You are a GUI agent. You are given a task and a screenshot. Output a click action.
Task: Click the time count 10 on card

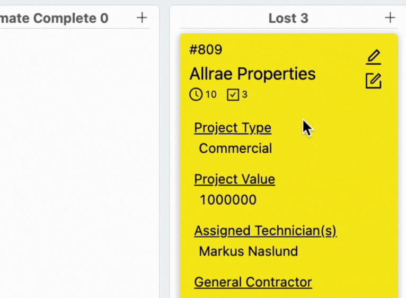[211, 94]
